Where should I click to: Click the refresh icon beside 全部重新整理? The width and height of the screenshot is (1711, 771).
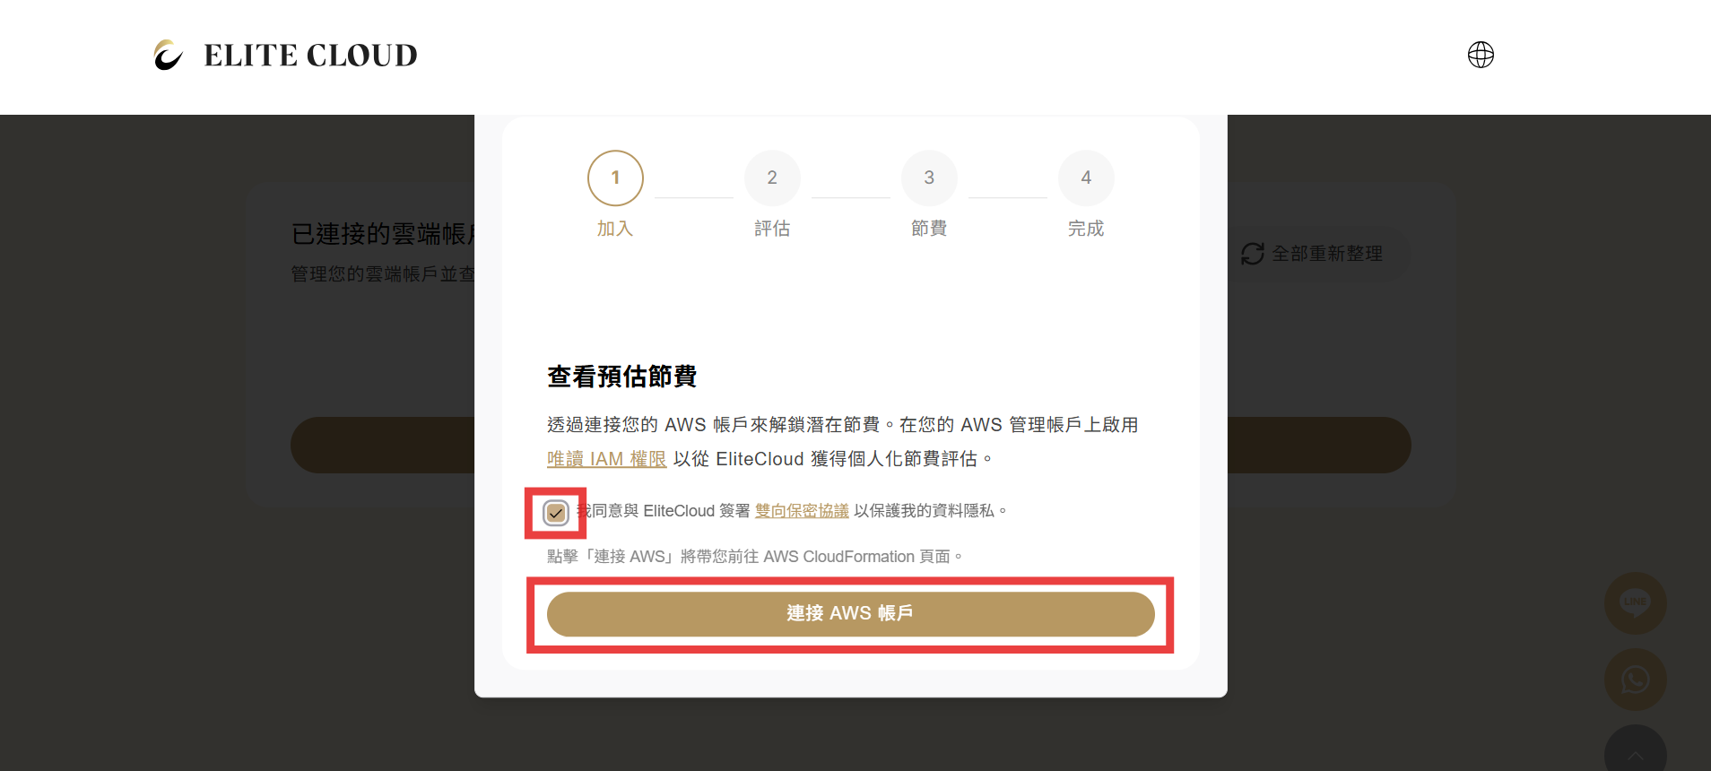point(1252,254)
